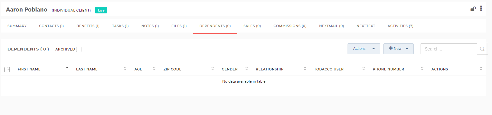Click the Live status badge

click(101, 10)
